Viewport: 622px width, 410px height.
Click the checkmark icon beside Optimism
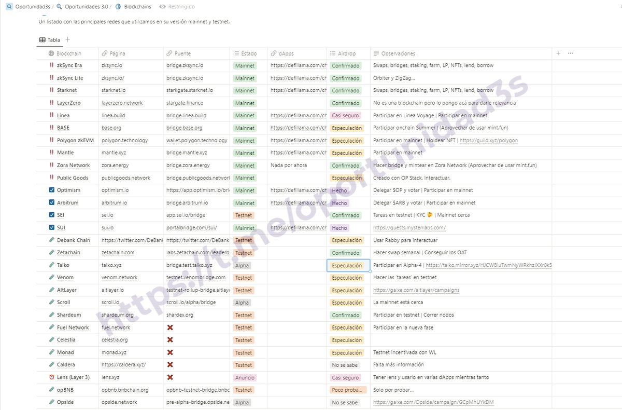pyautogui.click(x=51, y=190)
